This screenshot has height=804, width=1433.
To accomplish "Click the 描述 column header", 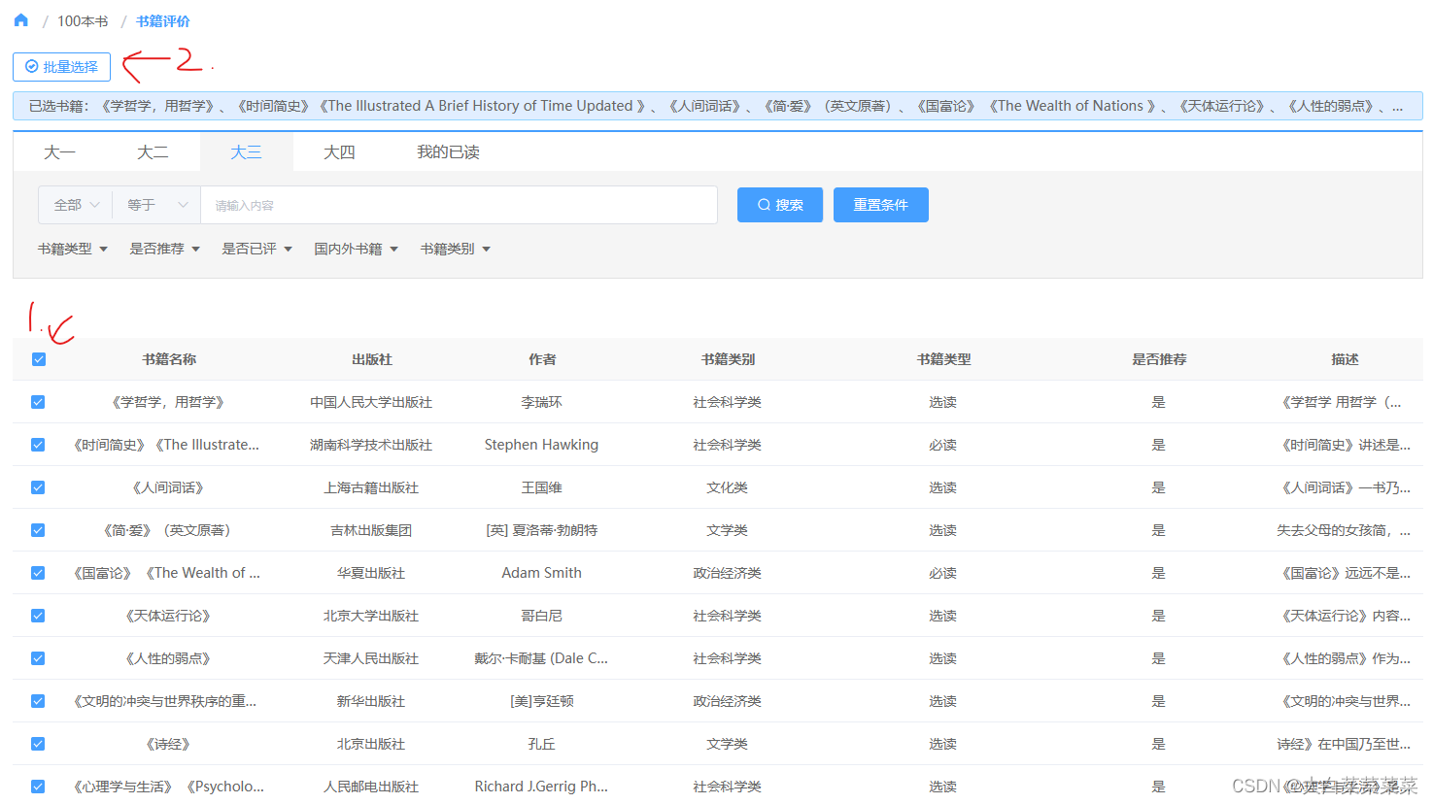I will pyautogui.click(x=1345, y=359).
